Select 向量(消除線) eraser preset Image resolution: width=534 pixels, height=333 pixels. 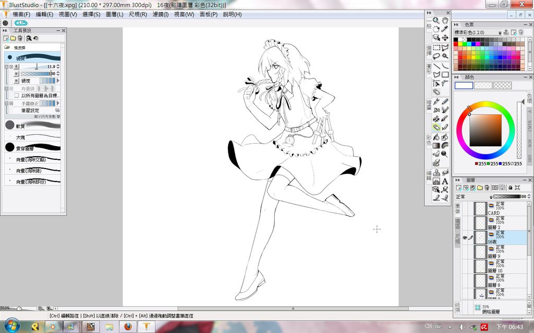(x=33, y=170)
